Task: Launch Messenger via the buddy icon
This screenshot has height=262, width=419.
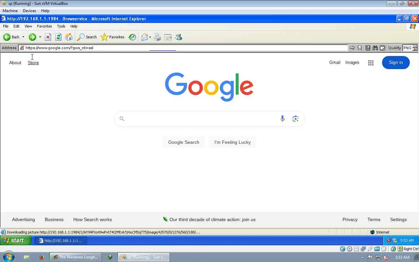Action: (x=178, y=37)
